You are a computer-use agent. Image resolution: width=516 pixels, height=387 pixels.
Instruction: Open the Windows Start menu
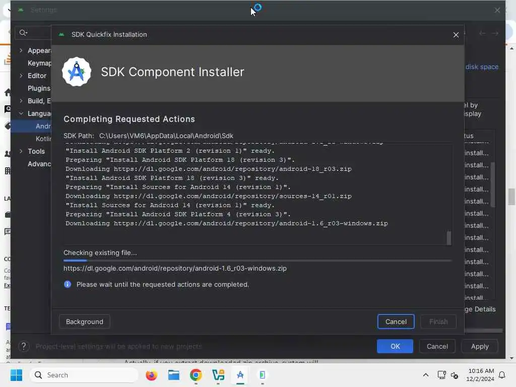16,375
